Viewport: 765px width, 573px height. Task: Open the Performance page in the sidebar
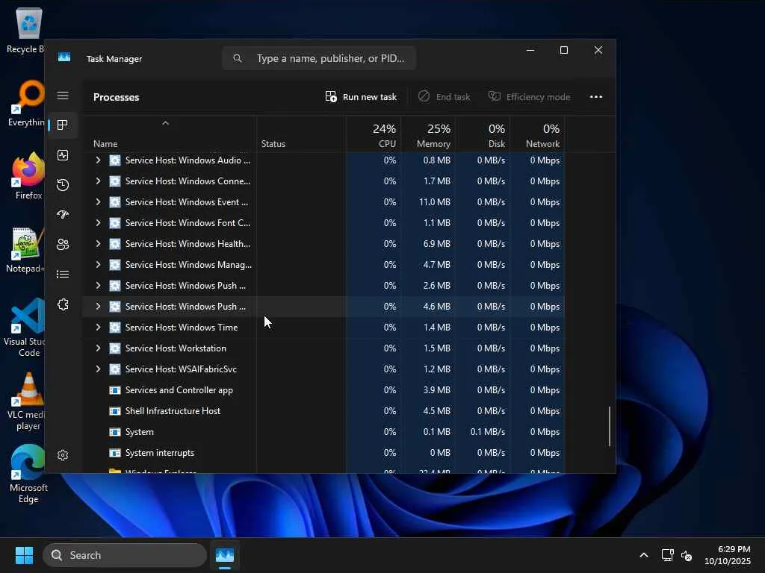click(x=63, y=155)
